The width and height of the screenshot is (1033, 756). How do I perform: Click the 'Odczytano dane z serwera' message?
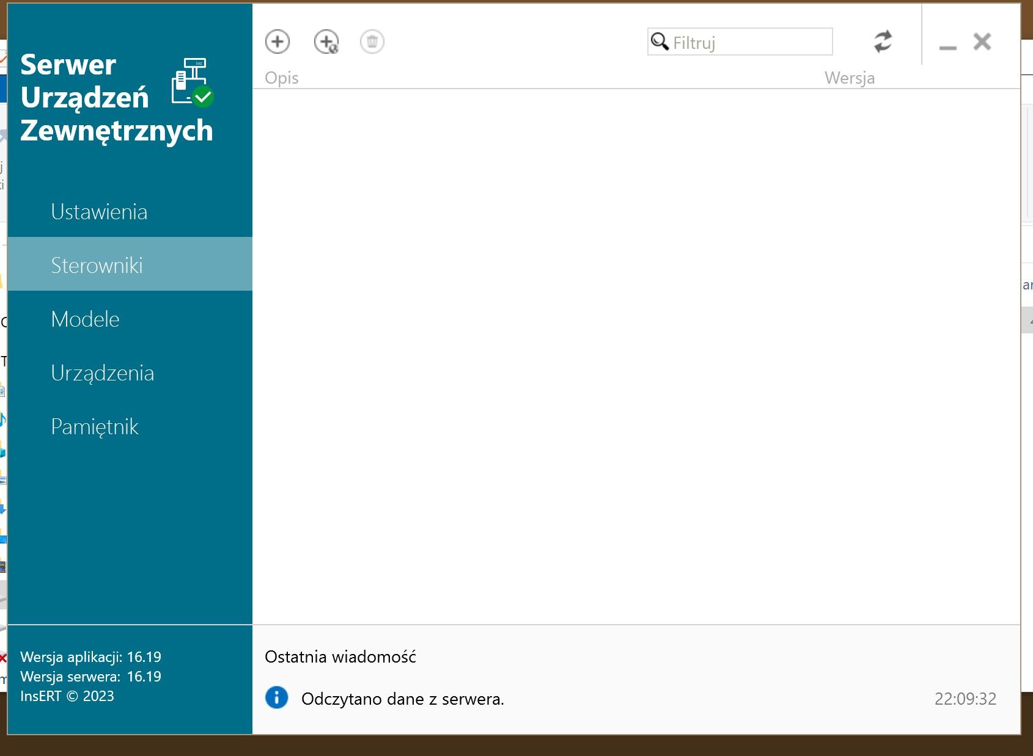403,699
